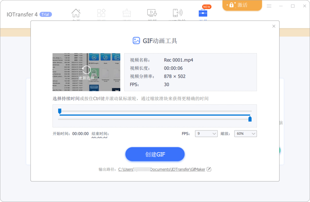The width and height of the screenshot is (310, 202).
Task: Open the GifMaker output path link
Action: (x=162, y=169)
